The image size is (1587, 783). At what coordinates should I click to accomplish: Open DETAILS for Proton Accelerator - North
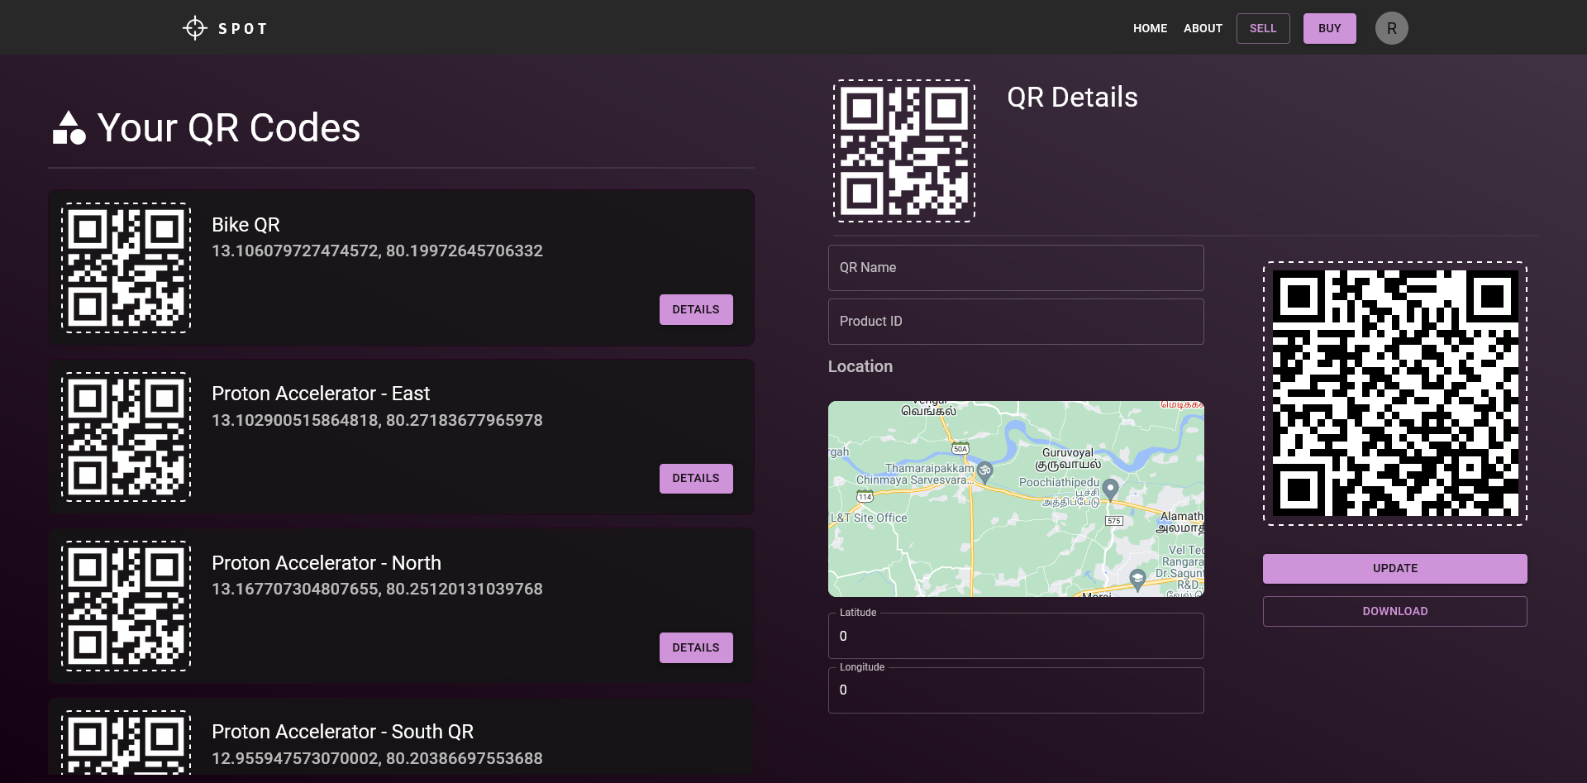(x=696, y=647)
